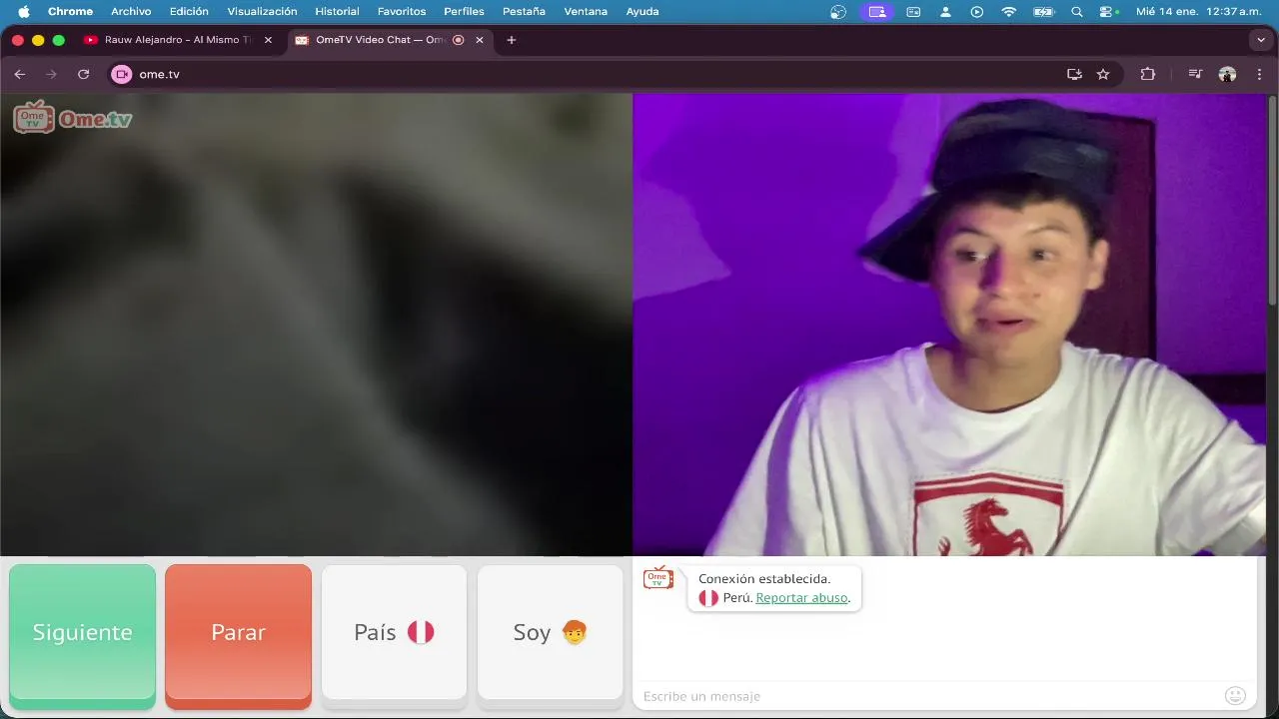Open the Chrome extensions puzzle icon
Image resolution: width=1279 pixels, height=719 pixels.
coord(1148,74)
